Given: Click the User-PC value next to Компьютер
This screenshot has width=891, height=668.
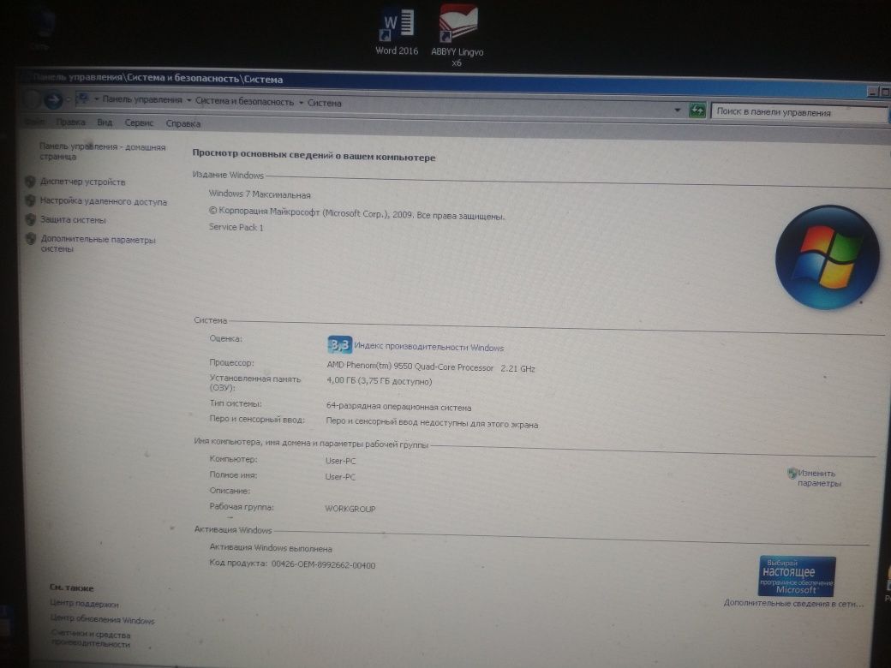Looking at the screenshot, I should click(x=340, y=461).
